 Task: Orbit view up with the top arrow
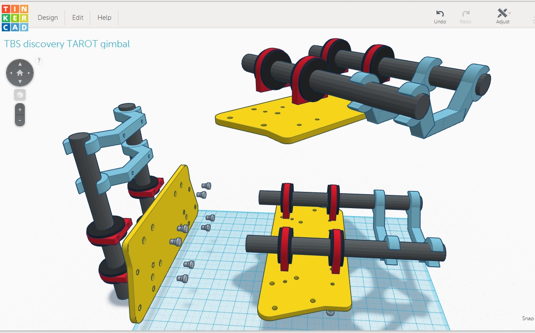click(20, 64)
